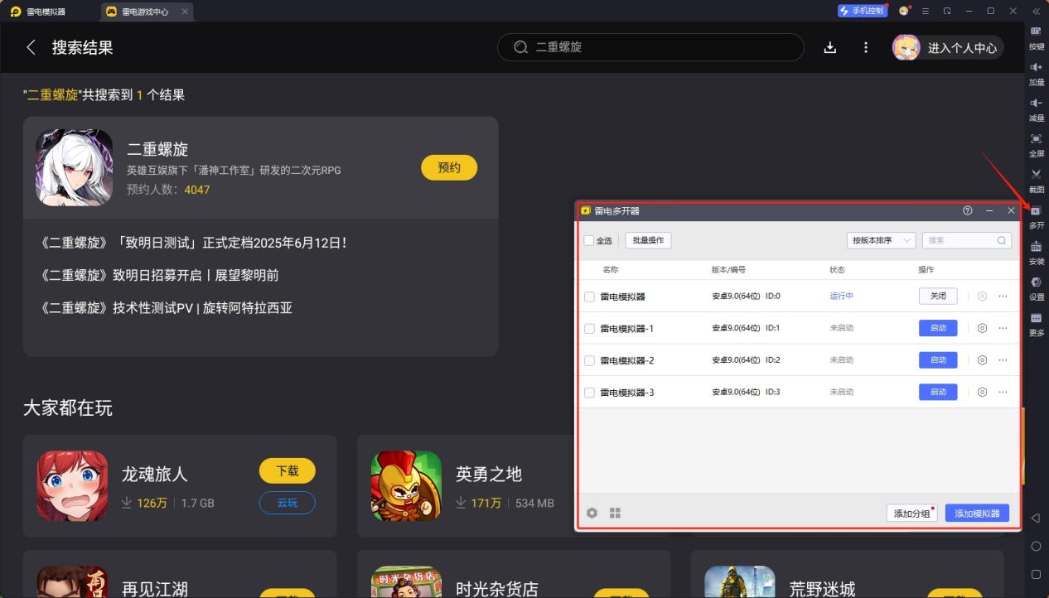This screenshot has height=598, width=1049.
Task: Tap the Android home circle button
Action: 1036,547
